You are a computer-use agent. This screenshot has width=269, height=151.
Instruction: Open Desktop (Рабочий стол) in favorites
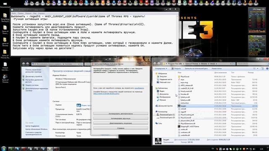point(164,82)
